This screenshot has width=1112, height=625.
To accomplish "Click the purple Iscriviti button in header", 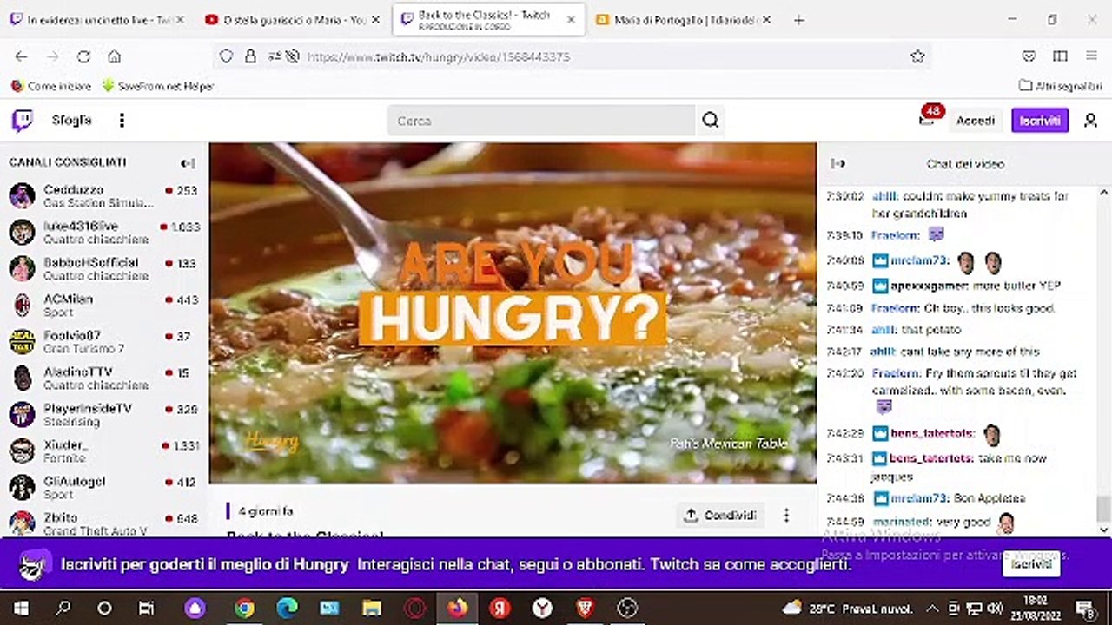I will point(1040,121).
